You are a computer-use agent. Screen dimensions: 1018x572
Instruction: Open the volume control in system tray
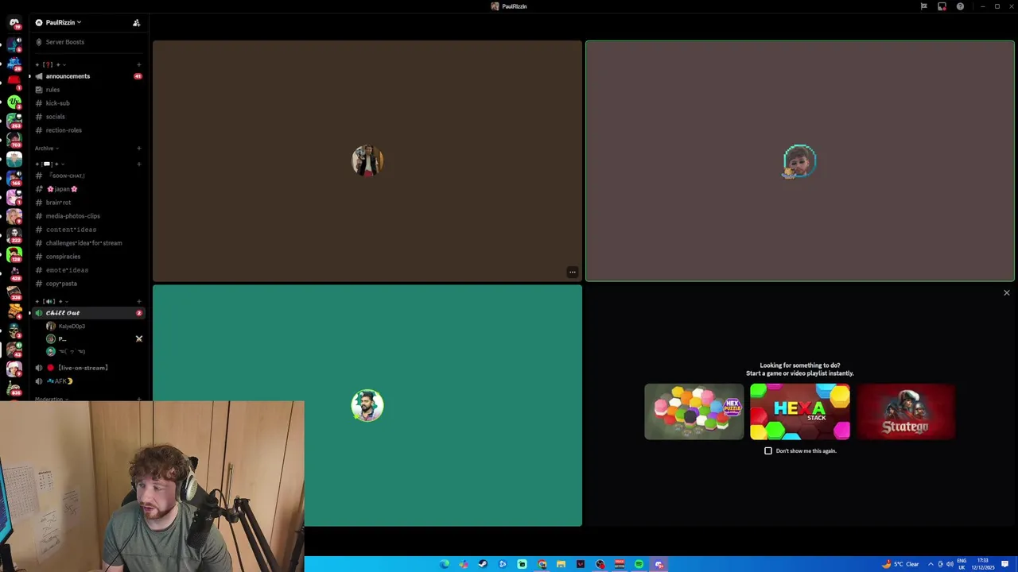(950, 564)
